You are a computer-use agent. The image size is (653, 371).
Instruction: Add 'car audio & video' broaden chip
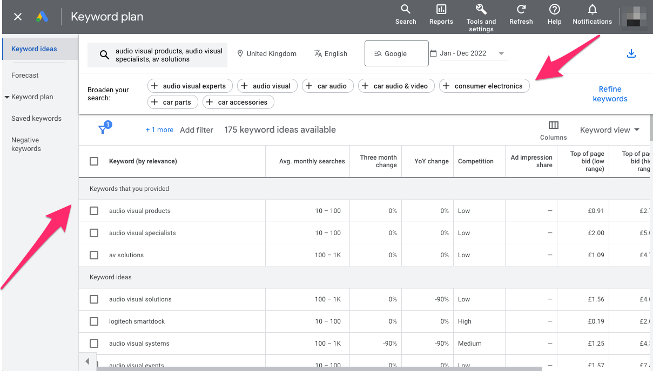396,86
